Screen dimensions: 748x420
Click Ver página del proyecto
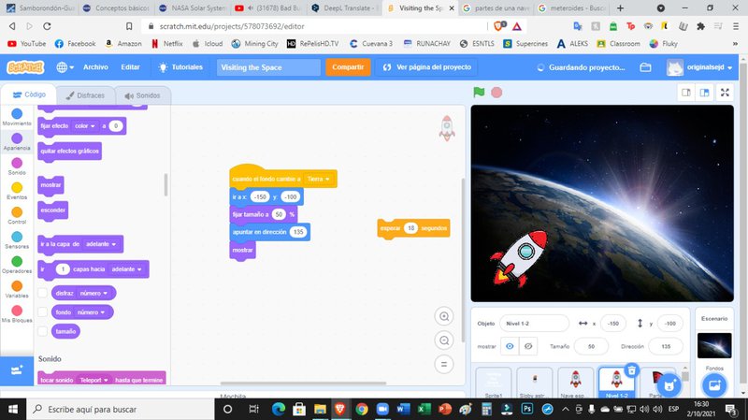(x=429, y=67)
